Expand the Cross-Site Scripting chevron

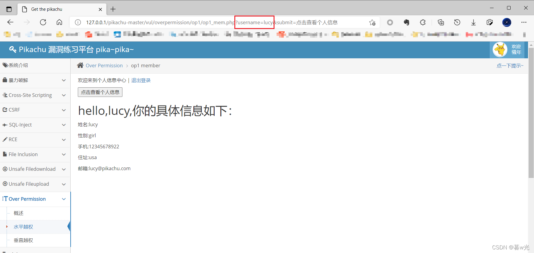tap(64, 95)
